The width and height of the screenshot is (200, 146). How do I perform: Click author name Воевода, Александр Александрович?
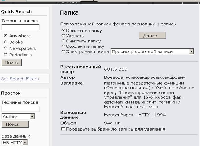[x=144, y=77]
